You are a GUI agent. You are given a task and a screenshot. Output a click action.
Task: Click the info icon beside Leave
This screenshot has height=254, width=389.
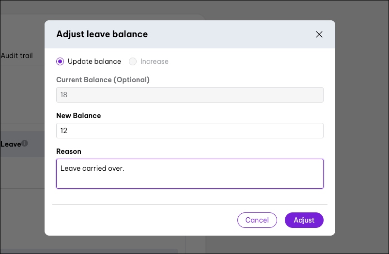point(25,143)
